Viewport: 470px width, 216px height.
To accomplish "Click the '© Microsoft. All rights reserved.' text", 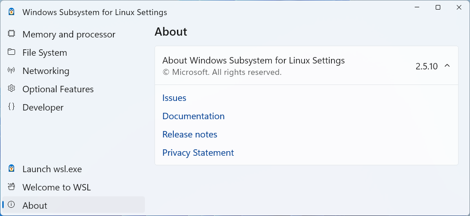I will [x=222, y=72].
